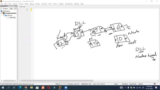
Task: Open the Windows Start menu
Action: pos(3,87)
